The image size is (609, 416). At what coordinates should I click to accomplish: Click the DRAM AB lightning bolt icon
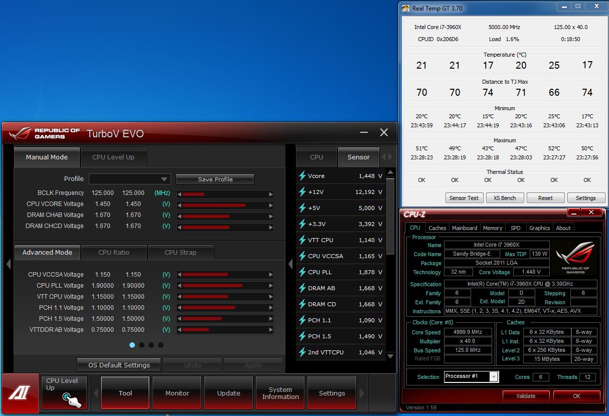pos(302,288)
